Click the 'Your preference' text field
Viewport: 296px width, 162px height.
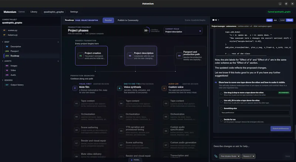click(x=255, y=113)
